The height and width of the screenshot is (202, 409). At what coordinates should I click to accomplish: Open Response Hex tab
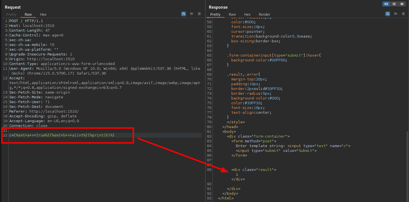(x=247, y=14)
